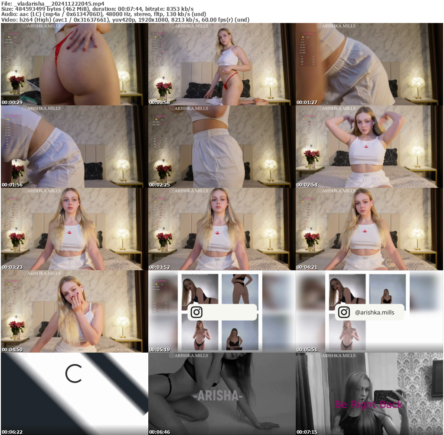Click the Instagram camera icon beside @arishka.mills

pyautogui.click(x=344, y=312)
